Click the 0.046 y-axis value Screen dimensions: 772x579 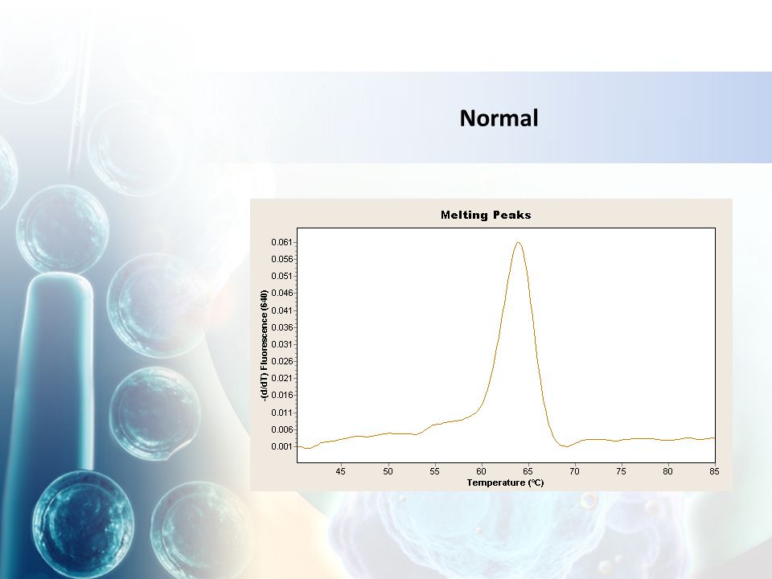point(281,293)
